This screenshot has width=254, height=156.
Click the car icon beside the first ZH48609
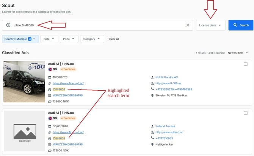(50, 90)
